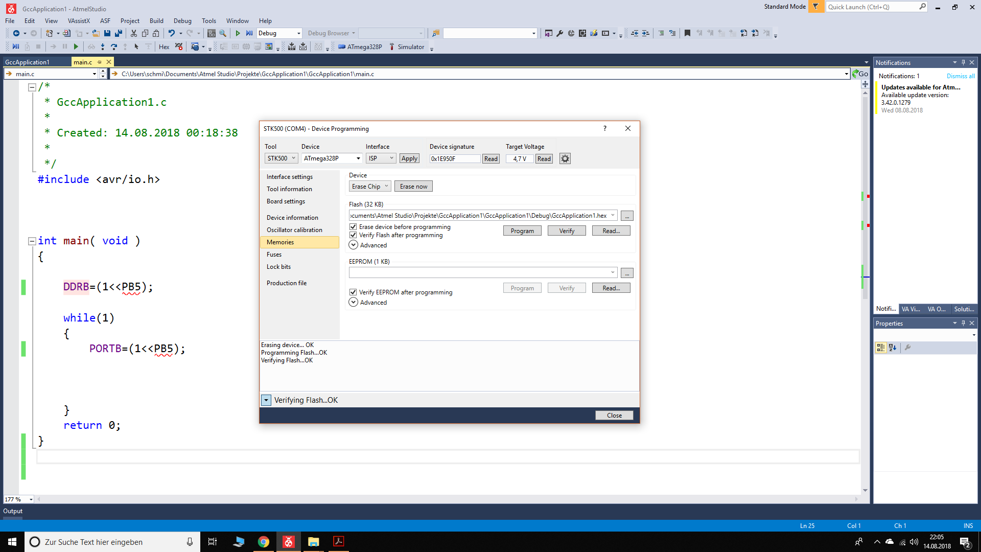Open Task View on the taskbar
Image resolution: width=981 pixels, height=552 pixels.
[213, 542]
